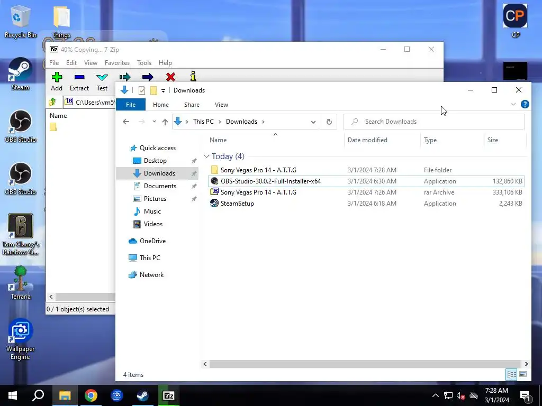Click the Refresh button in Explorer

[x=329, y=122]
